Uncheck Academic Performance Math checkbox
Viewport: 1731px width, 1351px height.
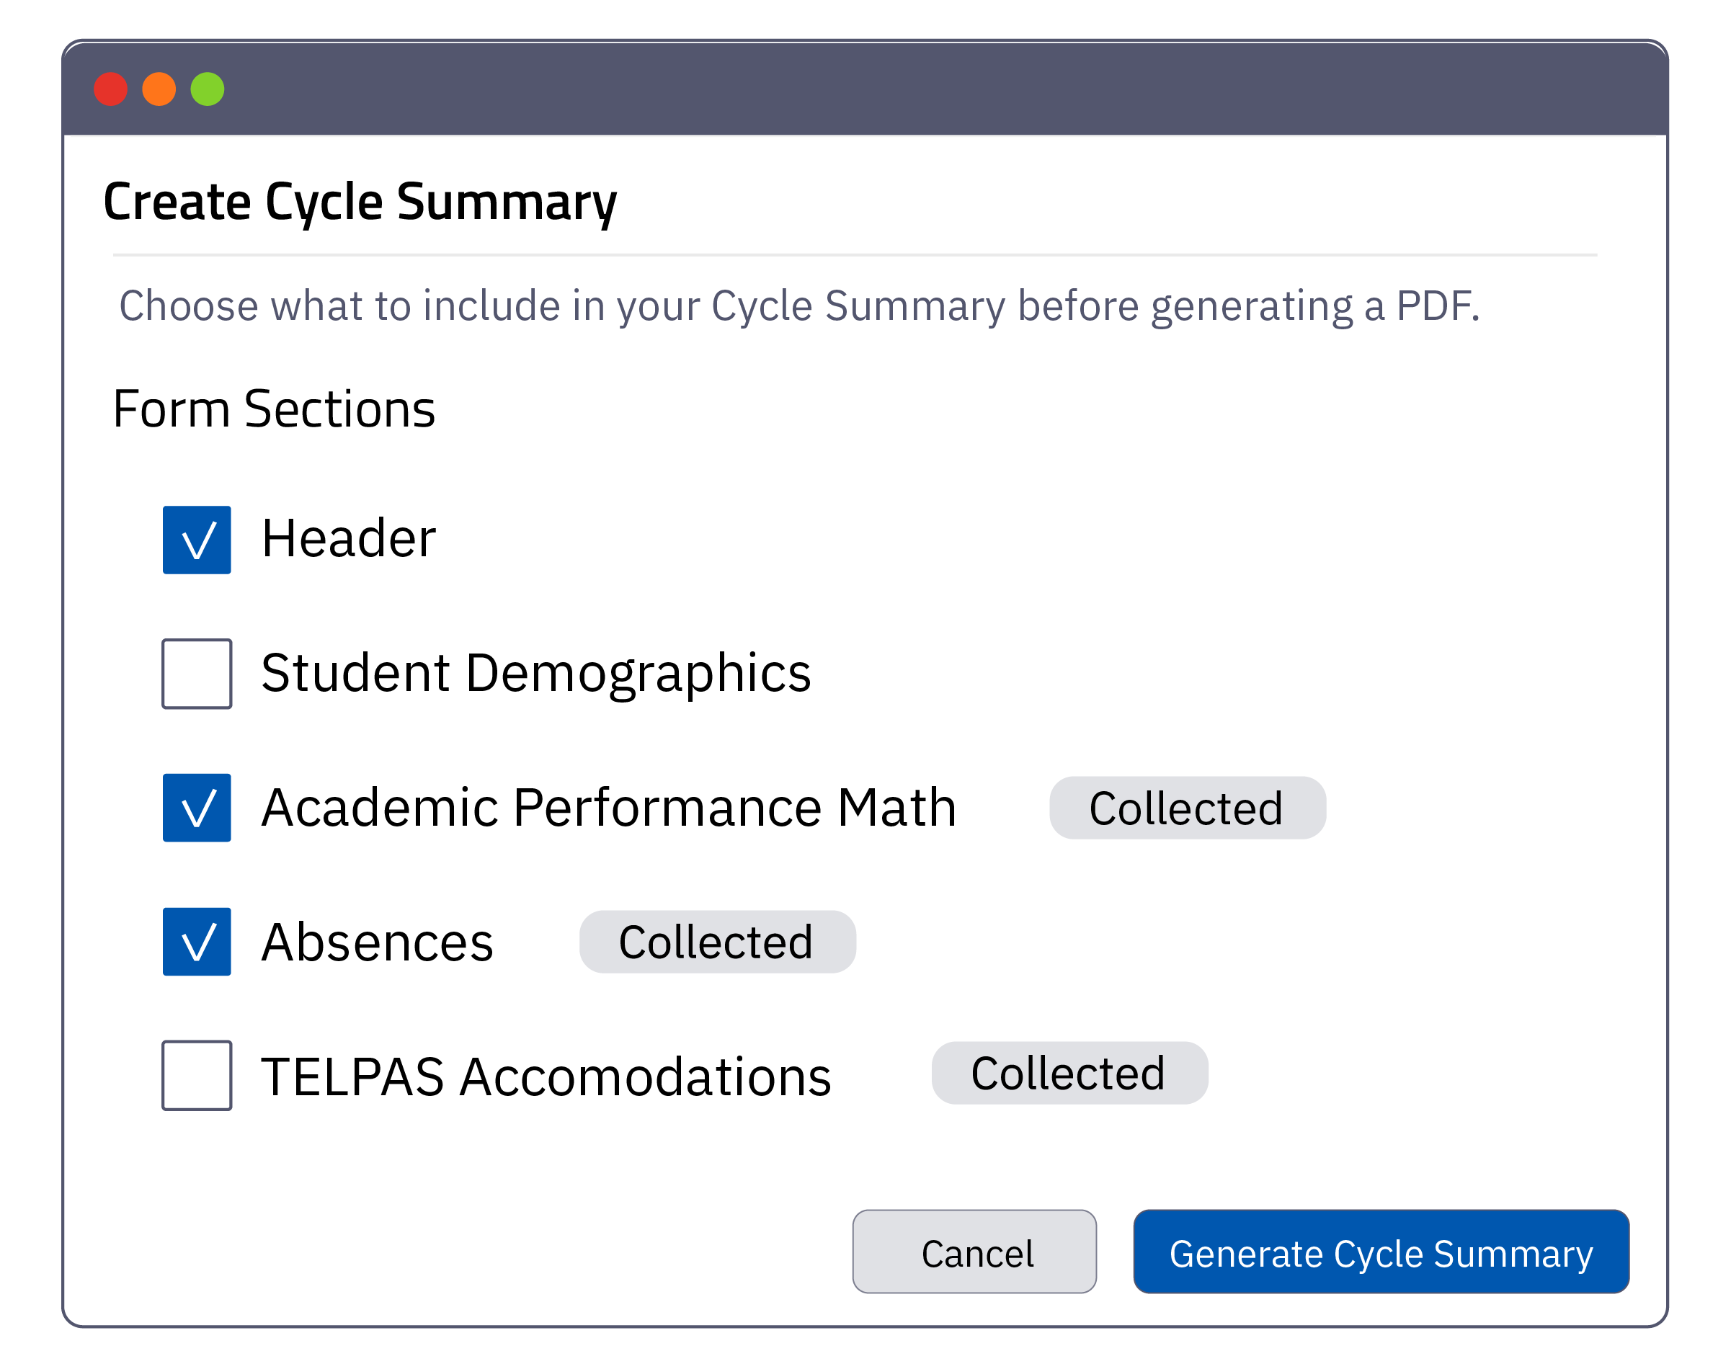pyautogui.click(x=197, y=808)
